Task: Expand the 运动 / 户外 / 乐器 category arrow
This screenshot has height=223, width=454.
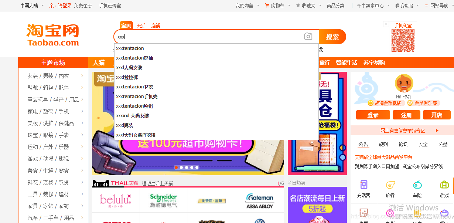Action: pos(82,147)
